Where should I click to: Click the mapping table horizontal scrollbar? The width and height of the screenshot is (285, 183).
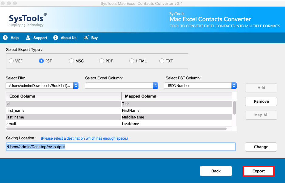tap(116, 129)
